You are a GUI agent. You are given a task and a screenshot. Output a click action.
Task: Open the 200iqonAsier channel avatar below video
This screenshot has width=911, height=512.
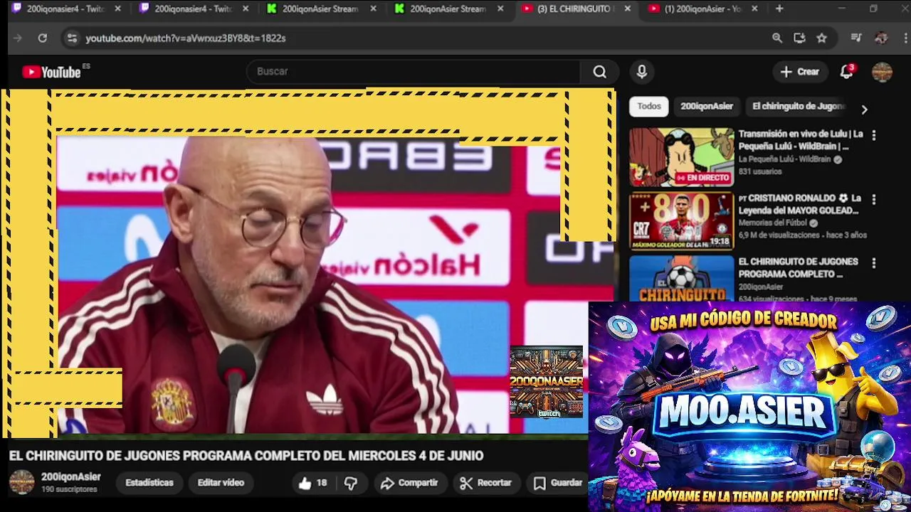[21, 481]
